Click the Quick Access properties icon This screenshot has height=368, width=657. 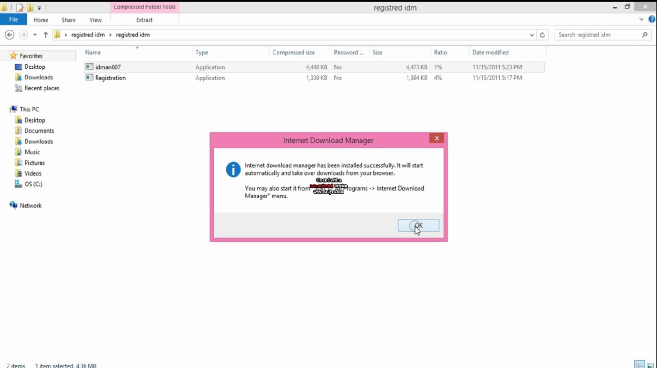tap(19, 7)
